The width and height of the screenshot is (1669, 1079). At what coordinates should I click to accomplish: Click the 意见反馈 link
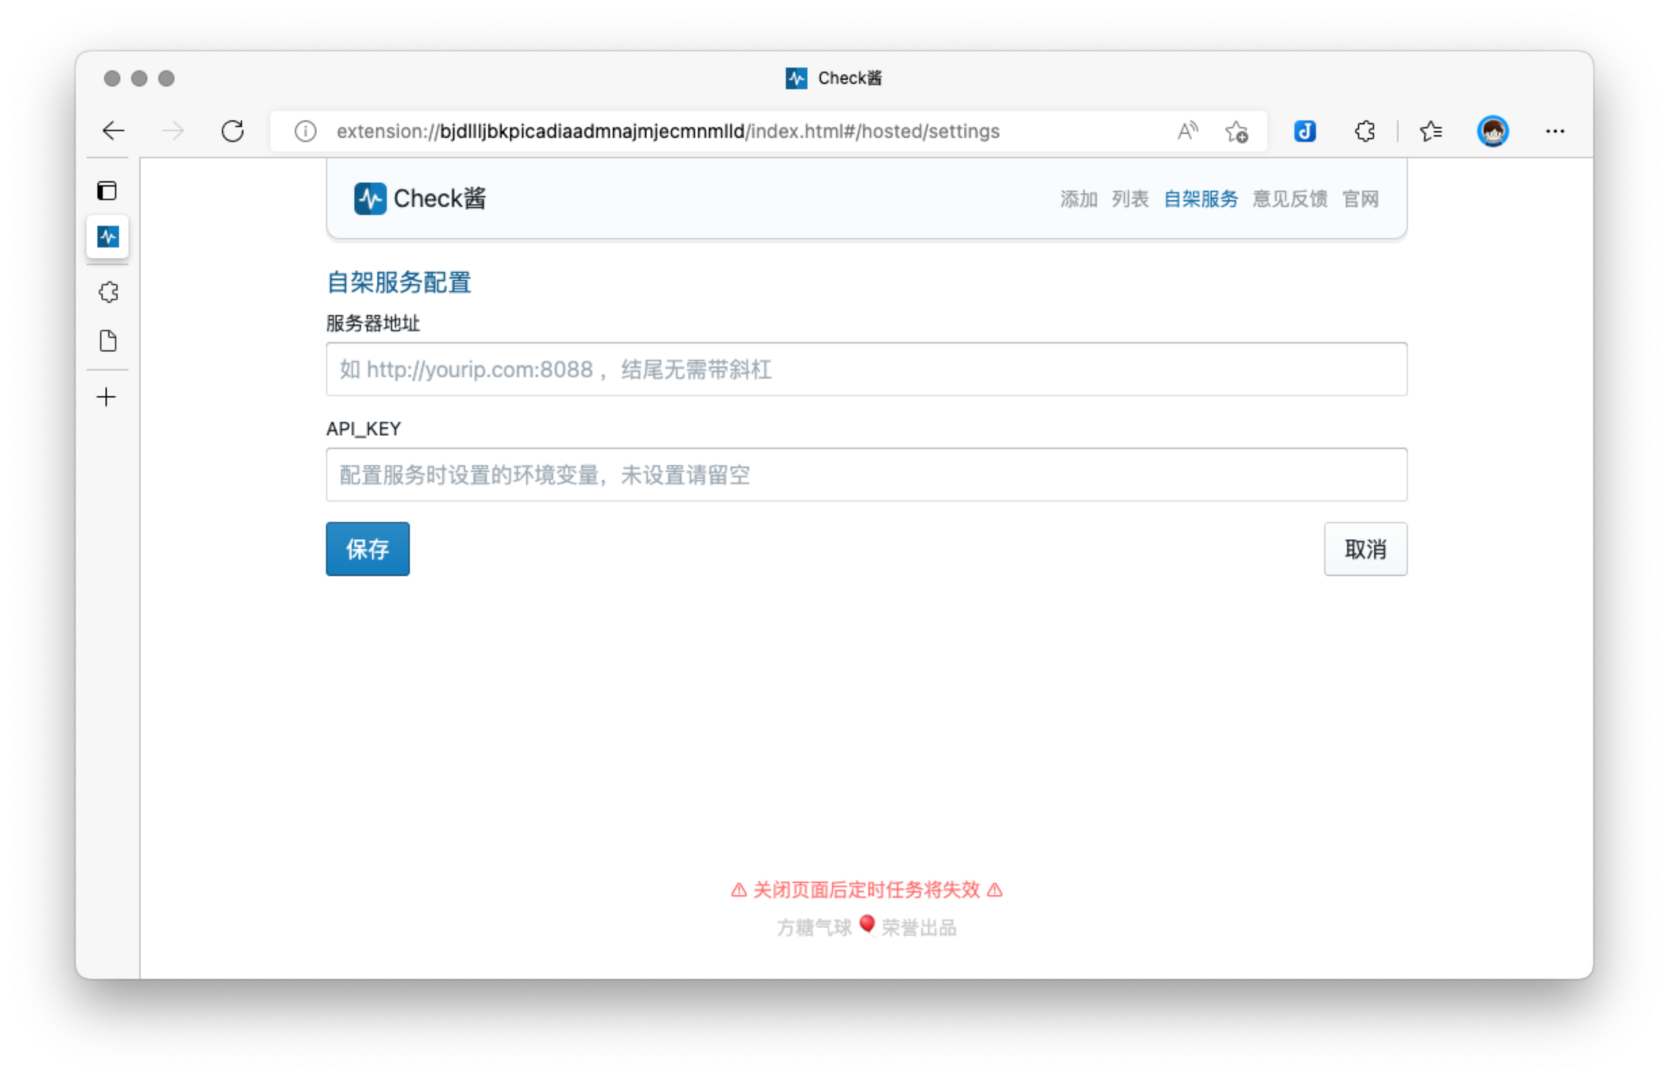tap(1289, 199)
